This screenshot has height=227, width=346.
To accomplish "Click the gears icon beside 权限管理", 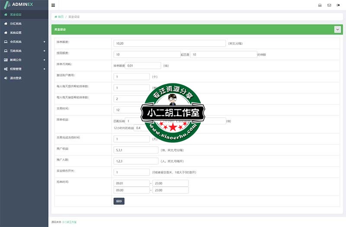I will 6,69.
